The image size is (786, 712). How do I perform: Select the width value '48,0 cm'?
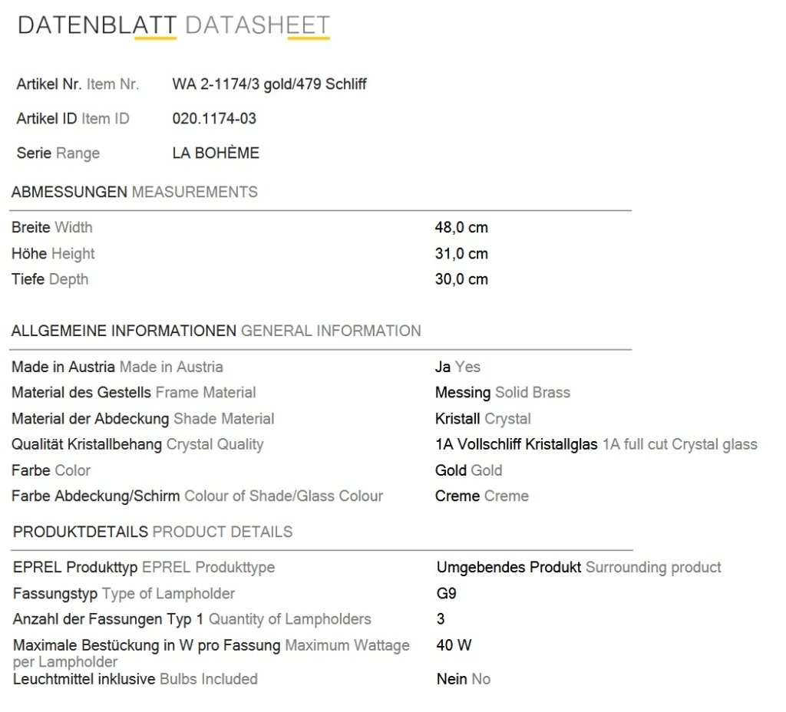click(x=461, y=227)
